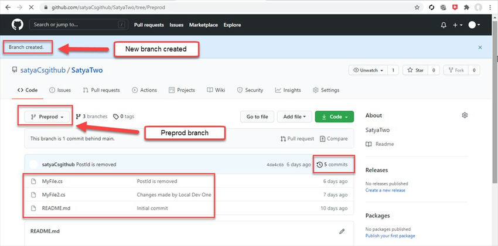
Task: Switch to the repository Issues tab
Action: (60, 90)
